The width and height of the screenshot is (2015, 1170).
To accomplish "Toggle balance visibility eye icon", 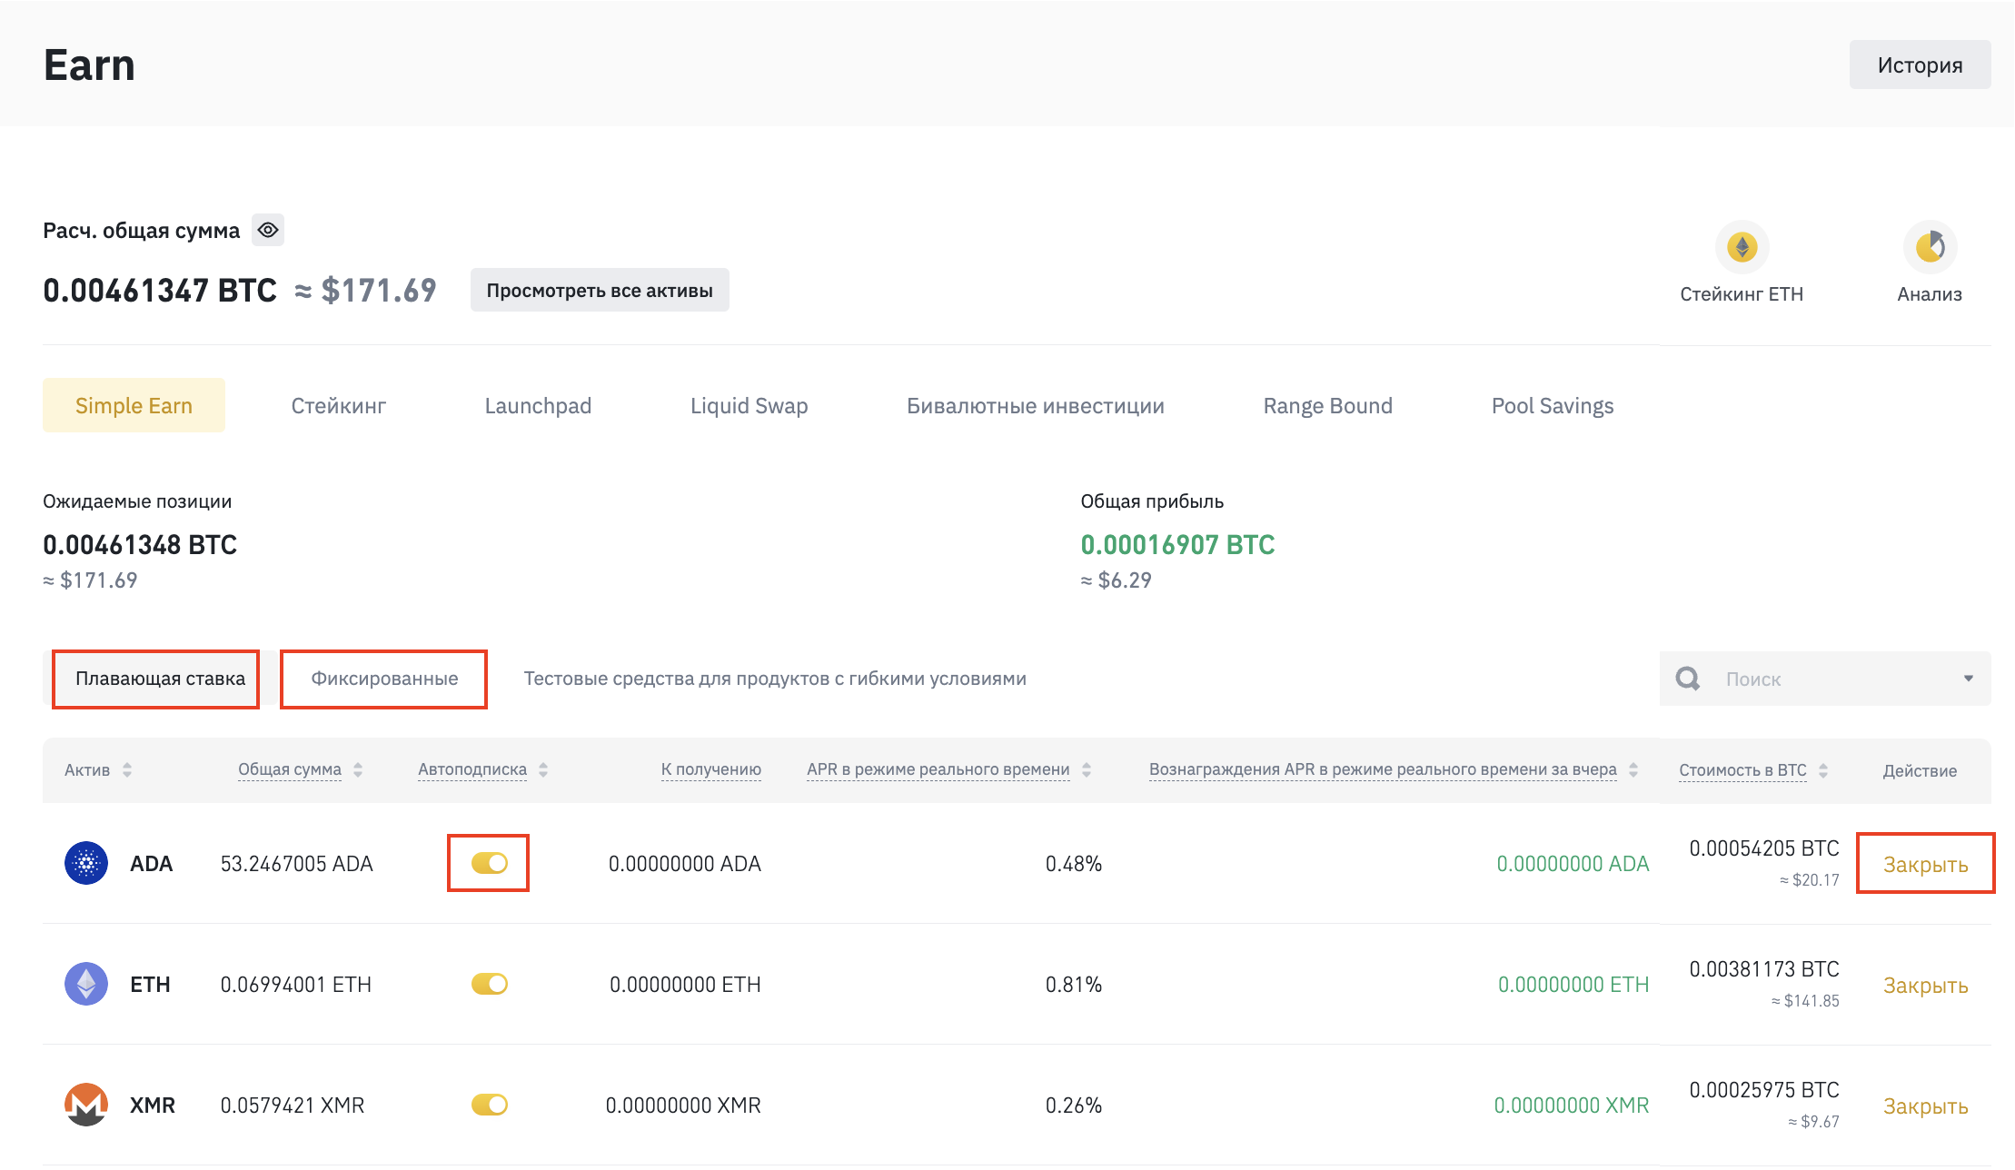I will tap(268, 230).
